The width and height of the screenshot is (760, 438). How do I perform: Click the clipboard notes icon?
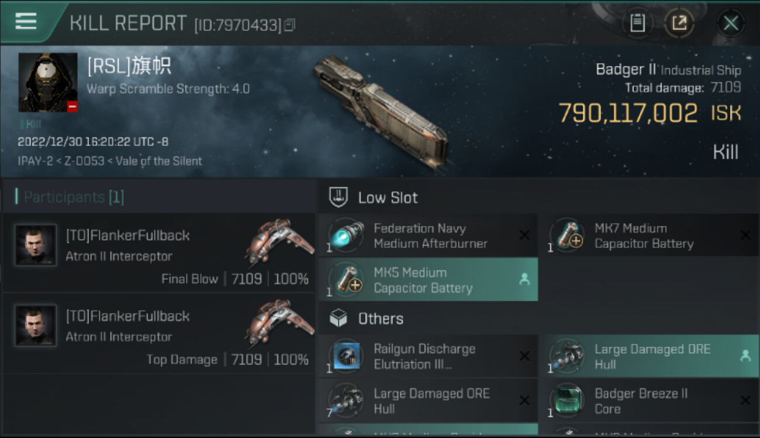click(637, 23)
